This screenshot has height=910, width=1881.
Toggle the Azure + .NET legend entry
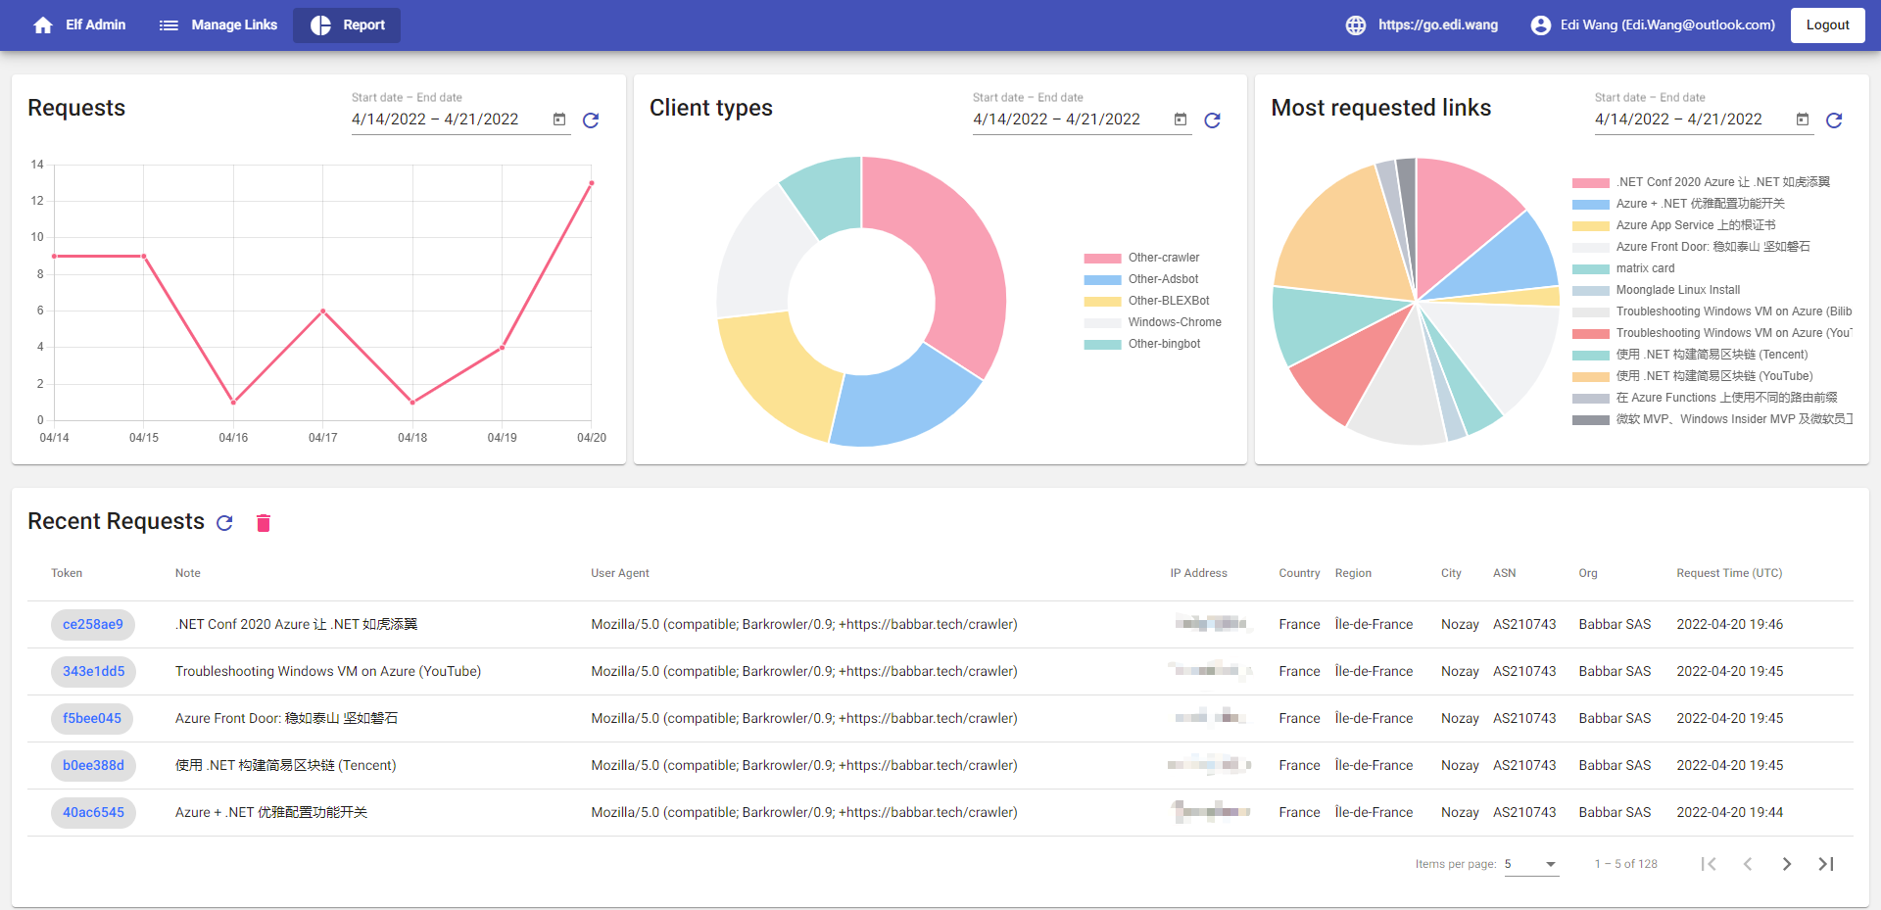click(x=1679, y=204)
